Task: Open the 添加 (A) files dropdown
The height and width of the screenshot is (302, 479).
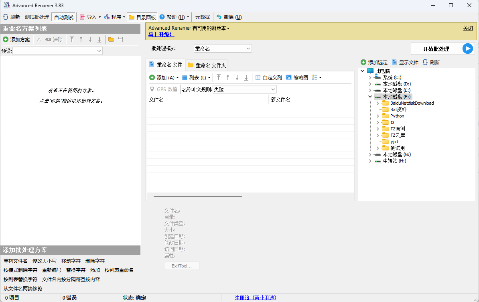Action: click(x=164, y=77)
